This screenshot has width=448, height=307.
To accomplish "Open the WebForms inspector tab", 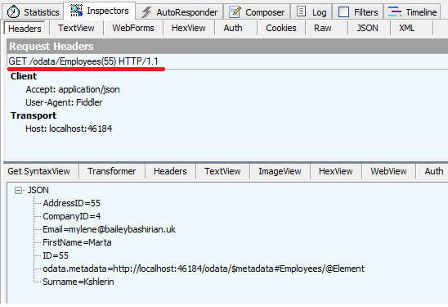I will coord(133,28).
